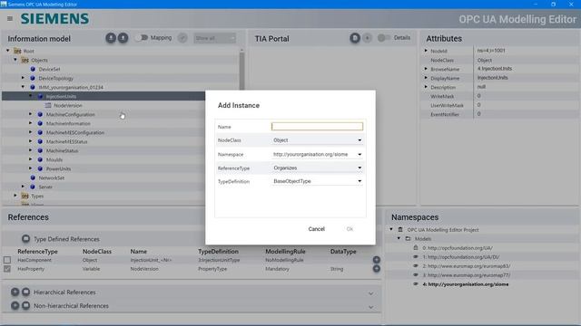This screenshot has width=581, height=326.
Task: Select IMM_yourorganisation_01234 tree node
Action: pos(71,87)
